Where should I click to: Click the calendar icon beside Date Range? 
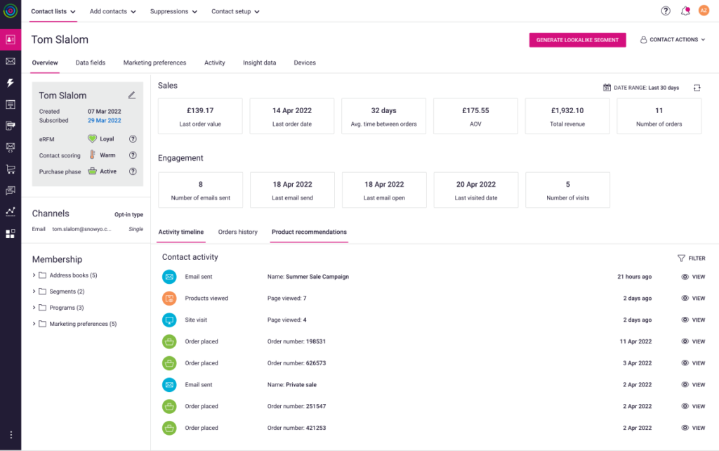tap(606, 87)
